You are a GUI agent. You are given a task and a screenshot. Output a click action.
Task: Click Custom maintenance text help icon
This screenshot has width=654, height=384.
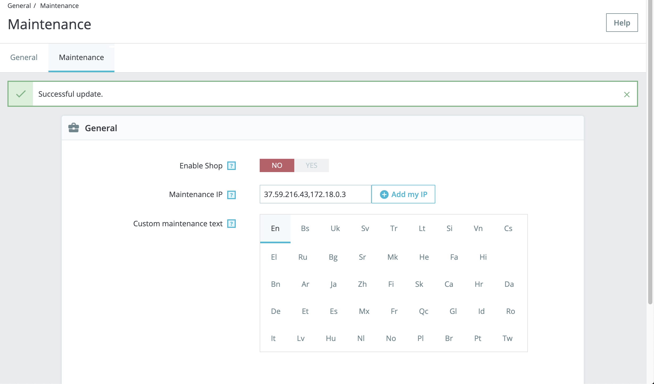pyautogui.click(x=231, y=224)
